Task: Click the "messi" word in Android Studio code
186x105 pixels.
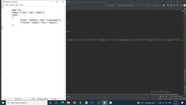Action: point(170,40)
